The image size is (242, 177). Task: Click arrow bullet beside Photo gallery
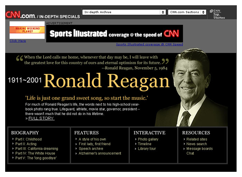coord(136,139)
